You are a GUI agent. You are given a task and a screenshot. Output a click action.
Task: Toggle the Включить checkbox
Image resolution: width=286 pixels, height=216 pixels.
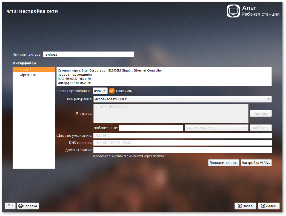click(x=112, y=91)
